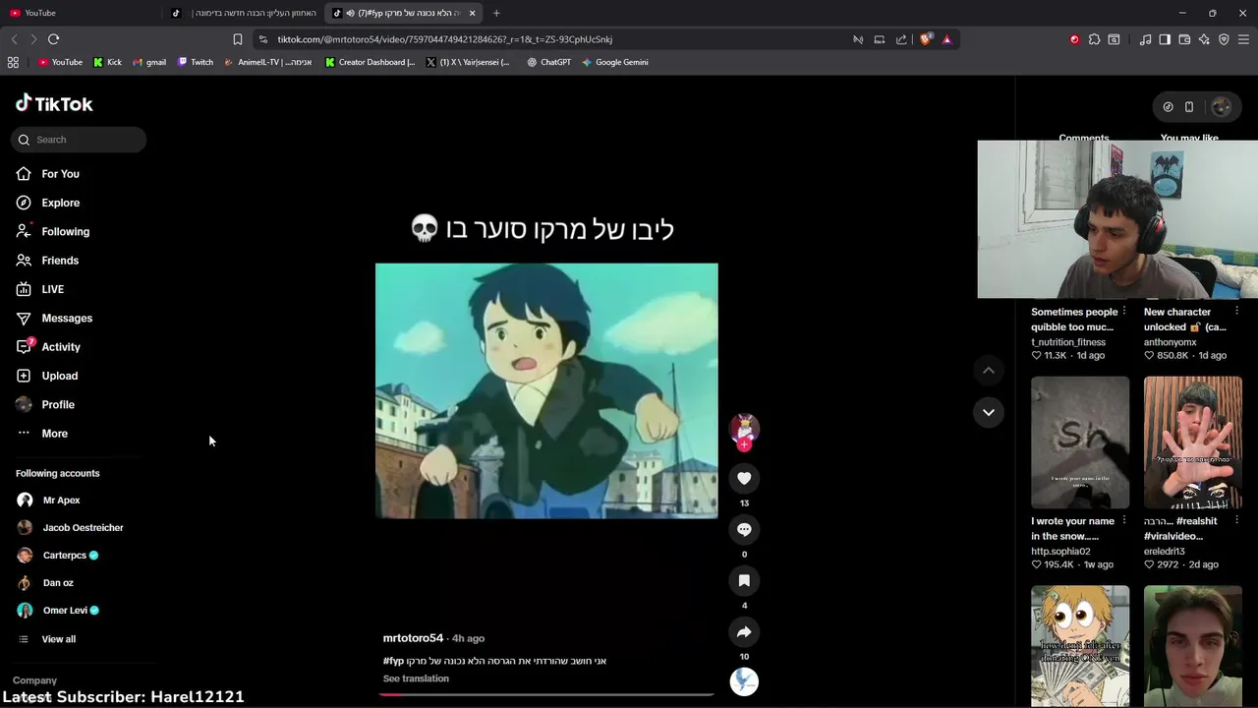Viewport: 1258px width, 708px height.
Task: Reload the page
Action: [x=54, y=39]
